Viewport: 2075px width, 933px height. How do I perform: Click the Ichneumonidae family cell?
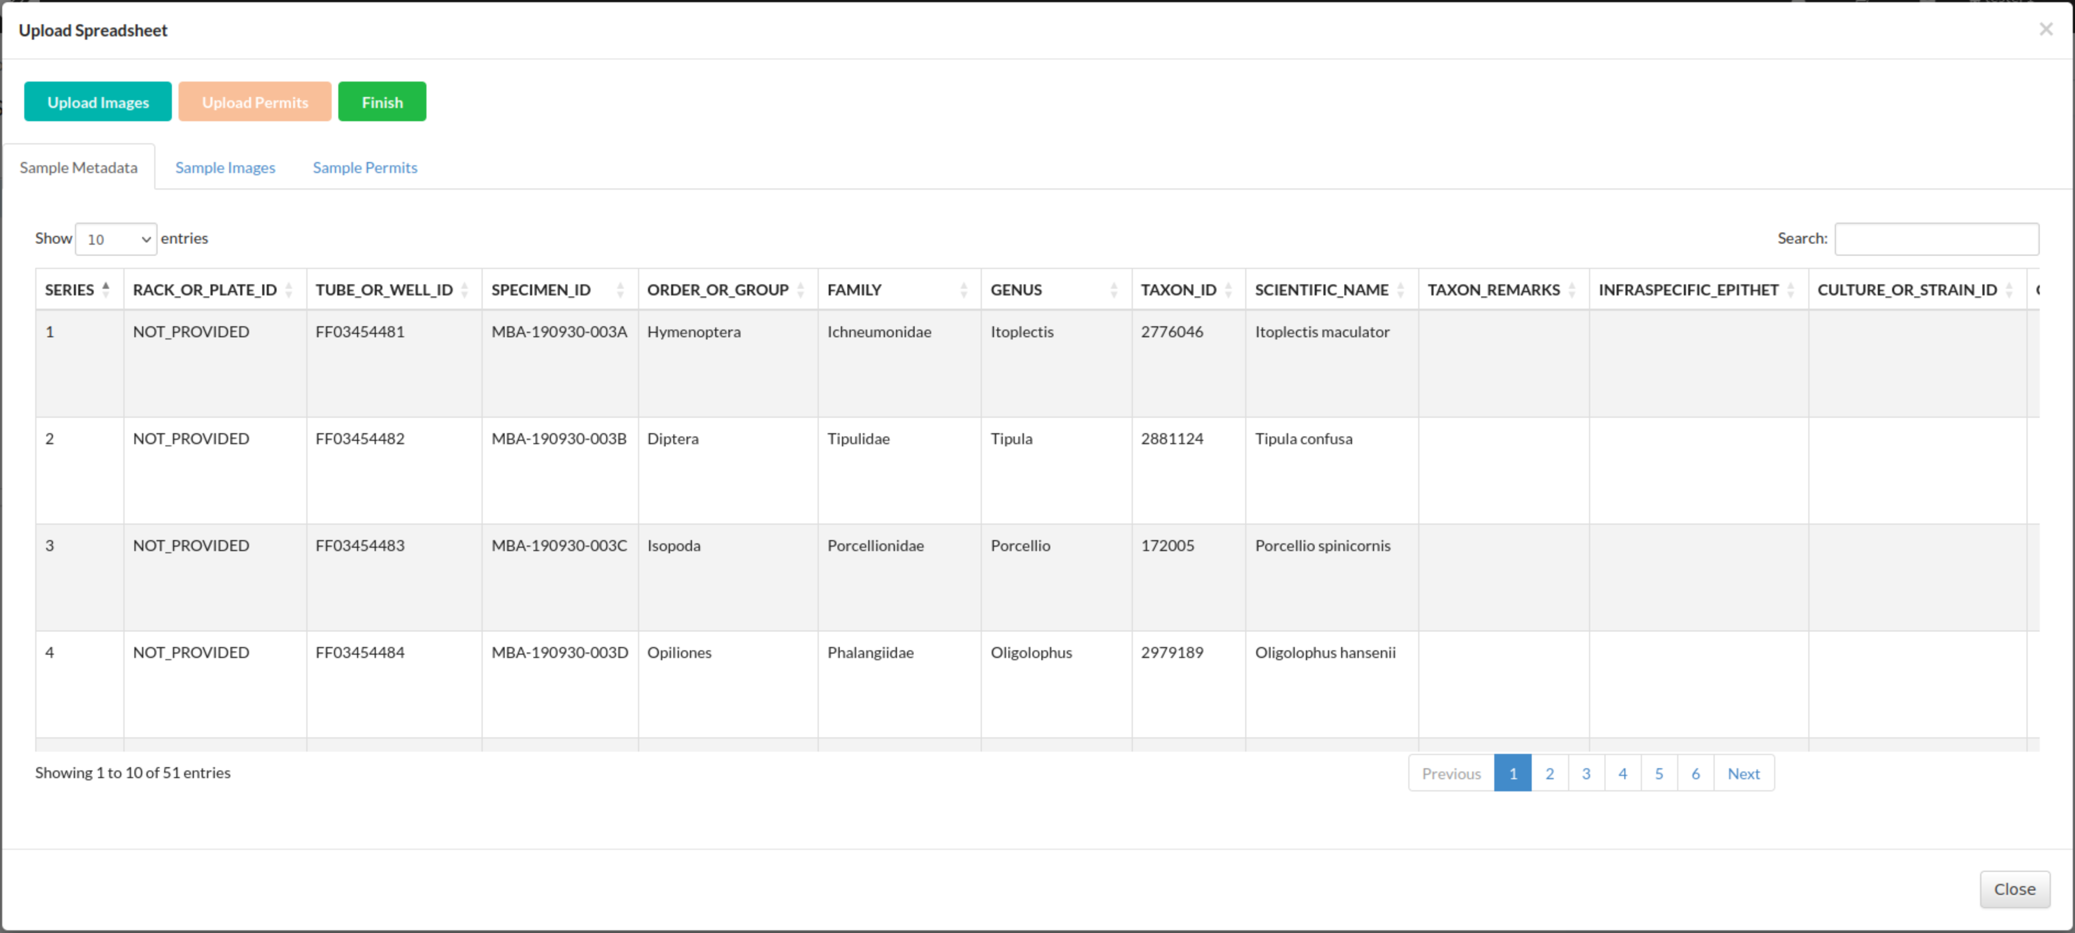pos(899,363)
